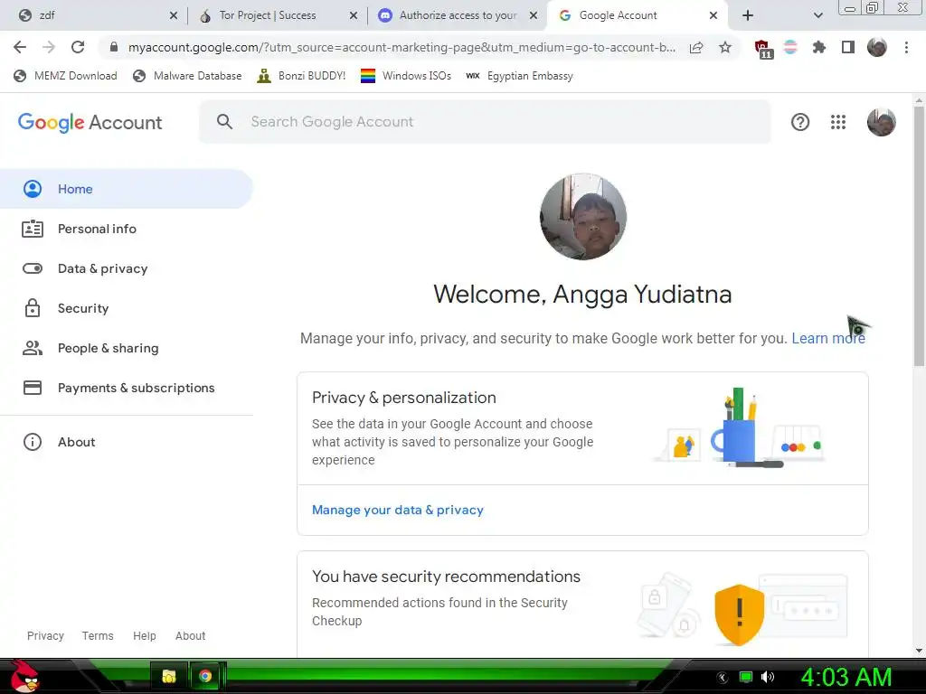The width and height of the screenshot is (926, 694).
Task: Click the scrollbar down arrow
Action: coord(919,651)
